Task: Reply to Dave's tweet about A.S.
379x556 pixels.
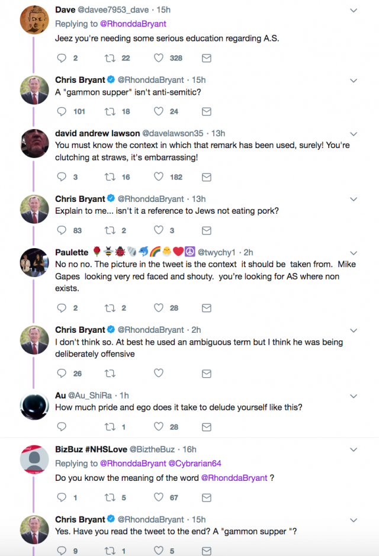Action: (x=62, y=58)
